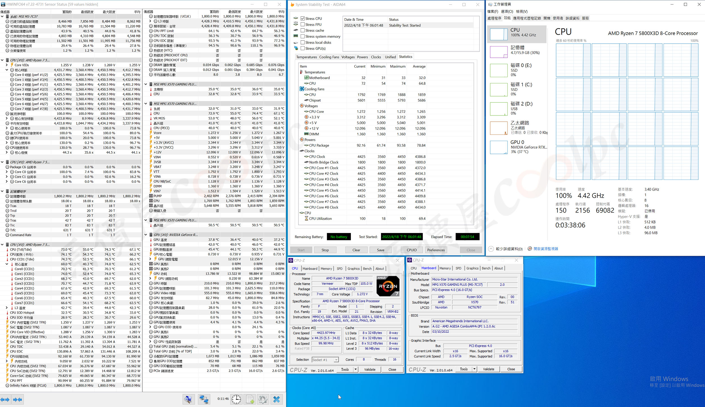Click HWiNFO PUMP fan icon row
The width and height of the screenshot is (705, 407).
click(x=151, y=196)
